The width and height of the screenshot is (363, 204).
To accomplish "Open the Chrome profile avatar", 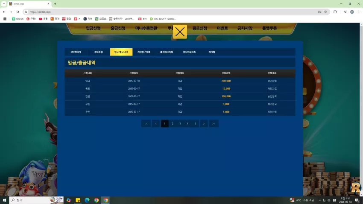I will [352, 12].
